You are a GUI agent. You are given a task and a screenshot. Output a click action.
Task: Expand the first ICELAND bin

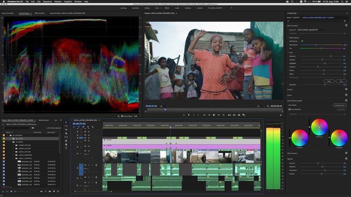[13, 145]
